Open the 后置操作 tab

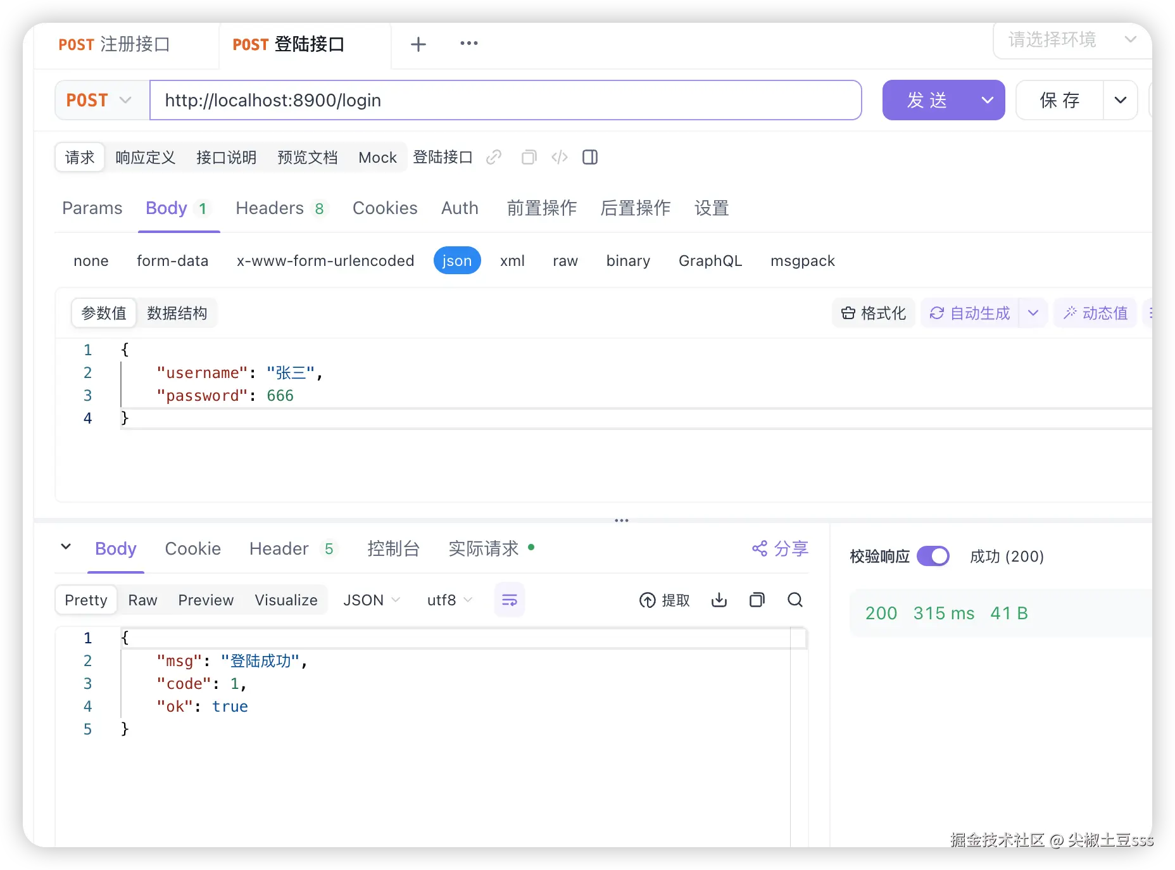coord(636,208)
